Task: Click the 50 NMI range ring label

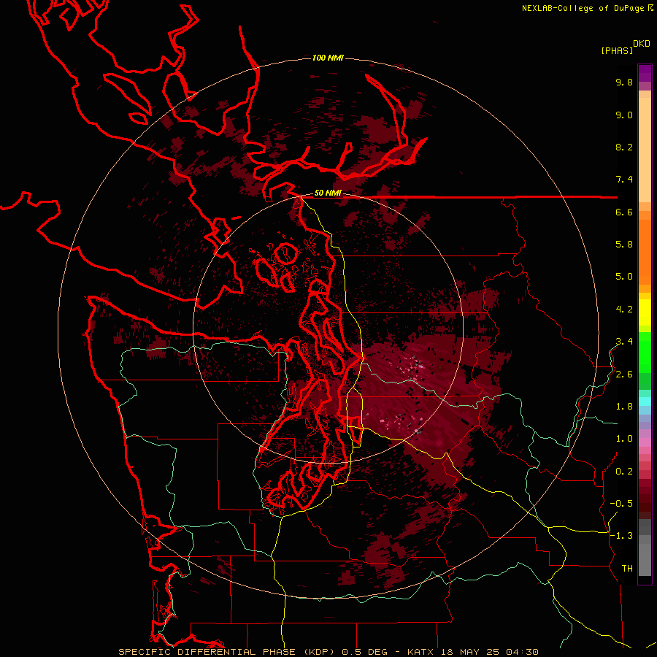Action: (328, 193)
